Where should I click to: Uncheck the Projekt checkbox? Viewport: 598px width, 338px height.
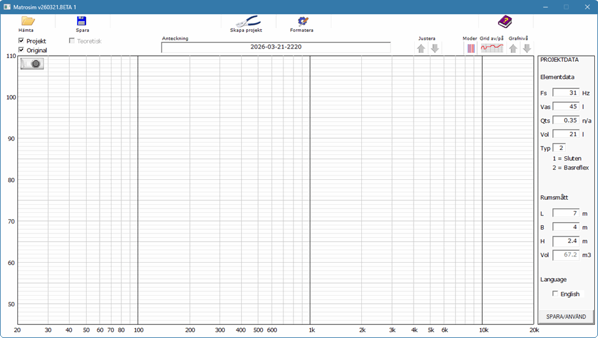(x=21, y=40)
